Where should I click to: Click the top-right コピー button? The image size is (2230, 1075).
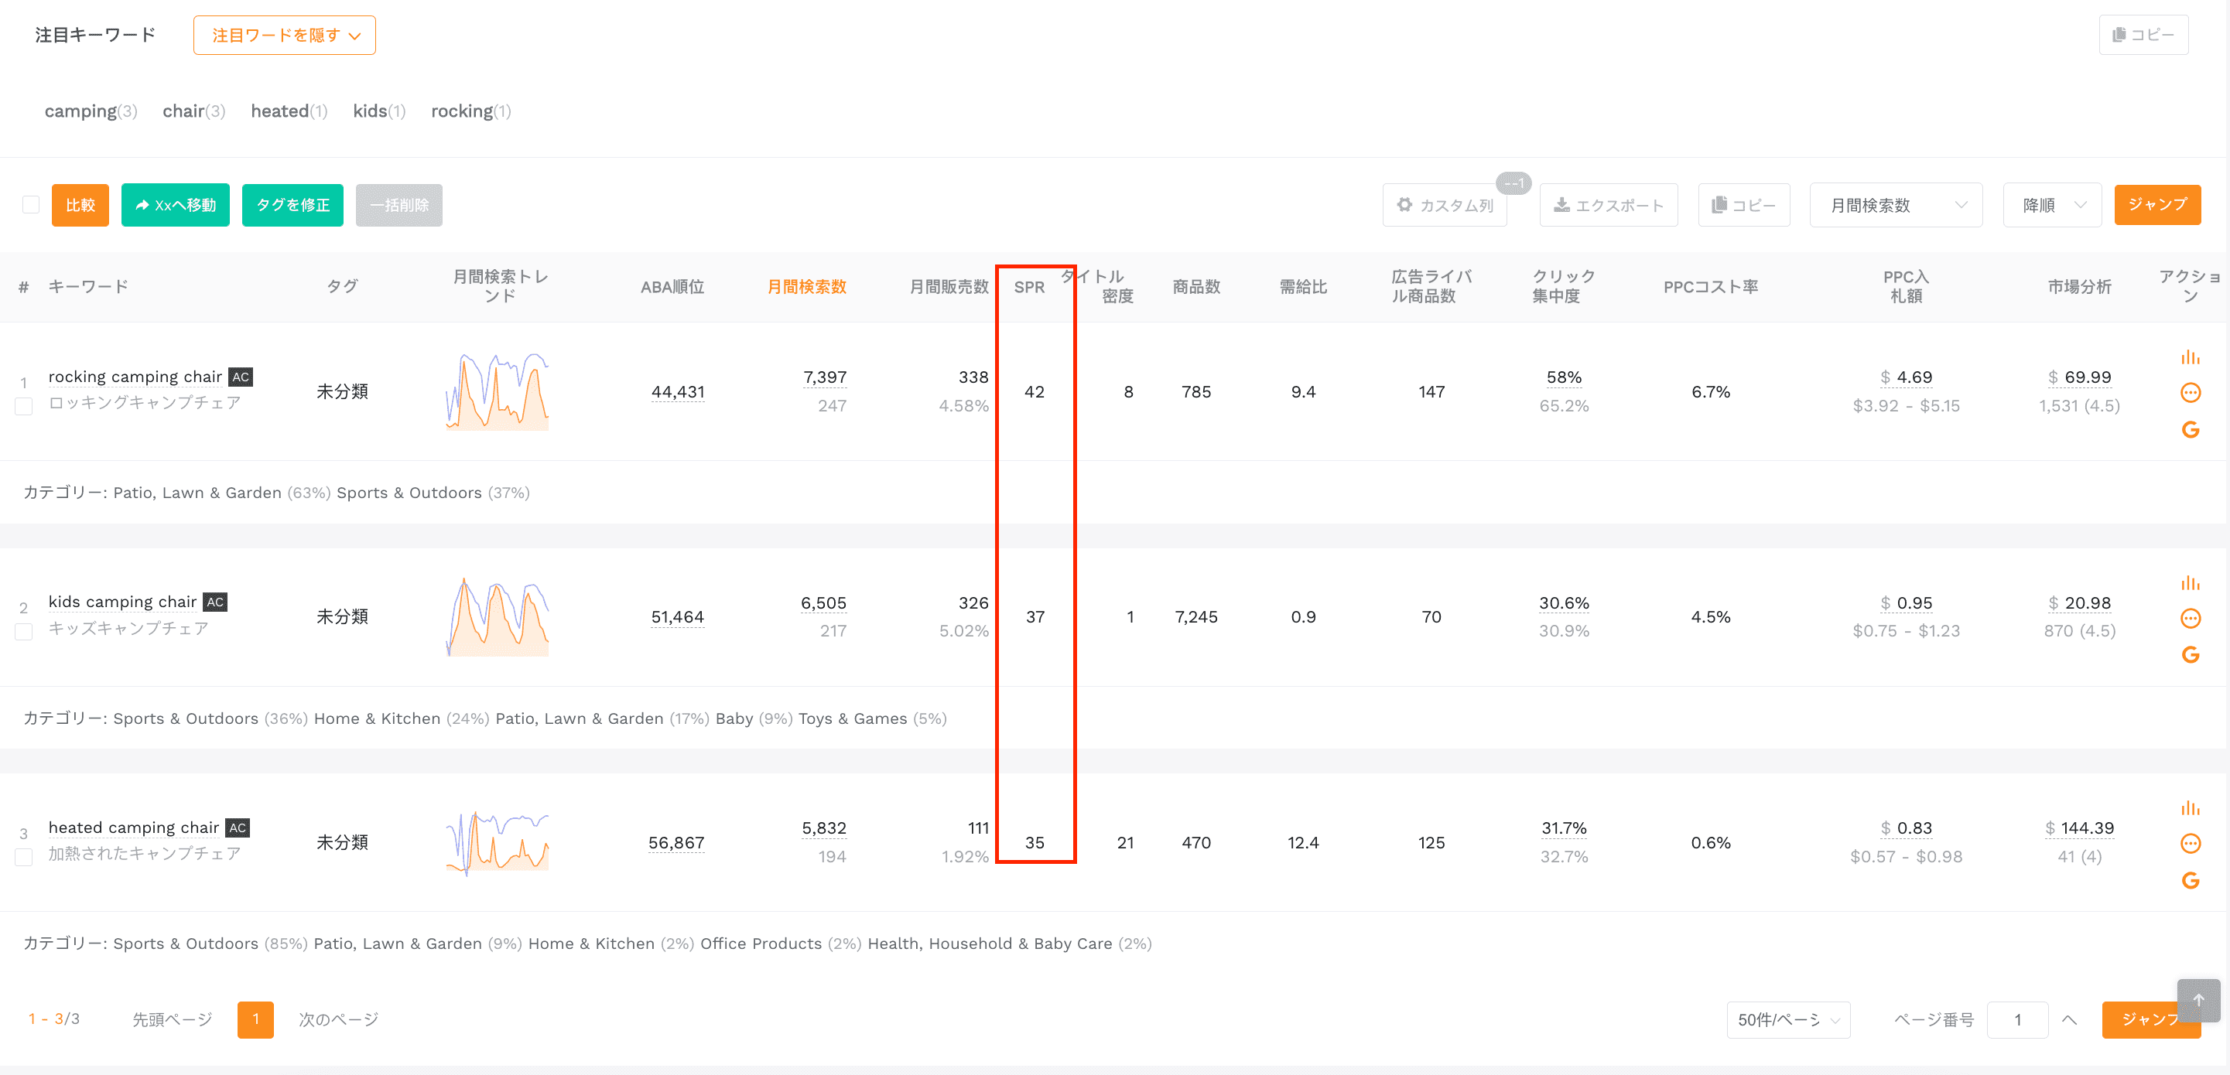point(2143,35)
